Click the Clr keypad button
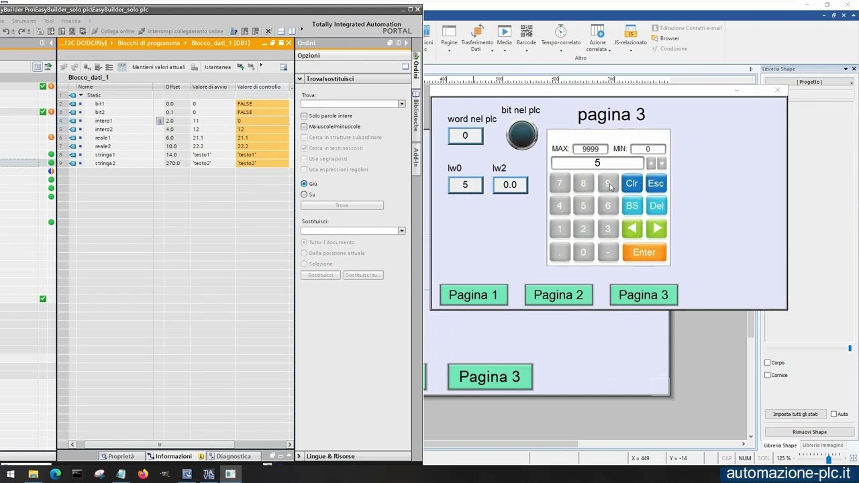This screenshot has height=483, width=859. (x=631, y=183)
